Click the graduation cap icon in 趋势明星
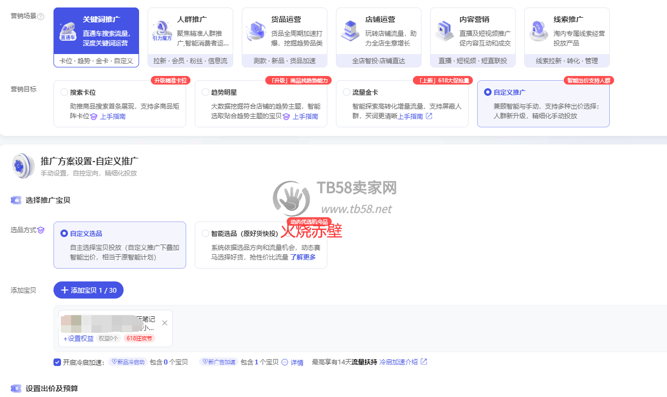 (x=286, y=116)
